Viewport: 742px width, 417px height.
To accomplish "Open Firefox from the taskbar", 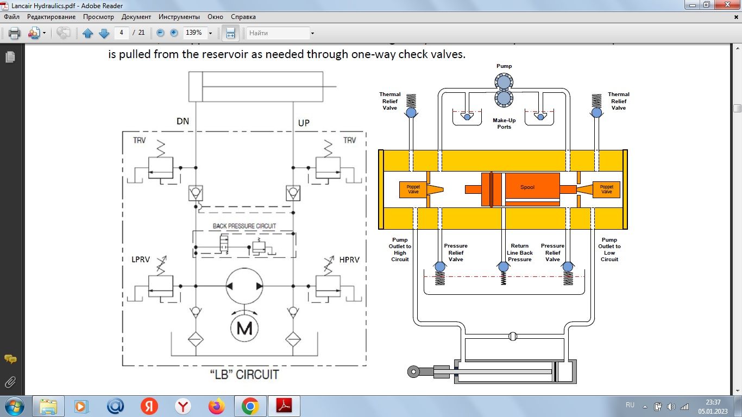I will coord(216,406).
